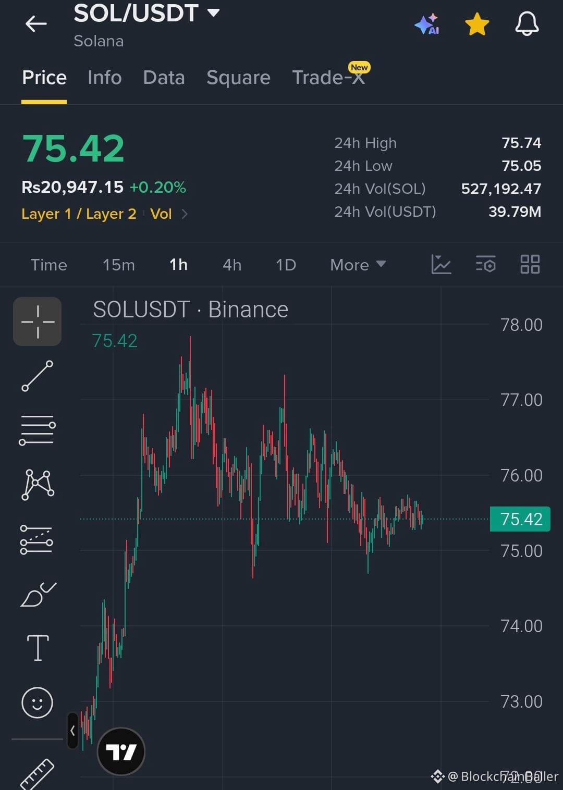Select the horizontal lines tool
Screen dimensions: 563x790
tap(38, 430)
